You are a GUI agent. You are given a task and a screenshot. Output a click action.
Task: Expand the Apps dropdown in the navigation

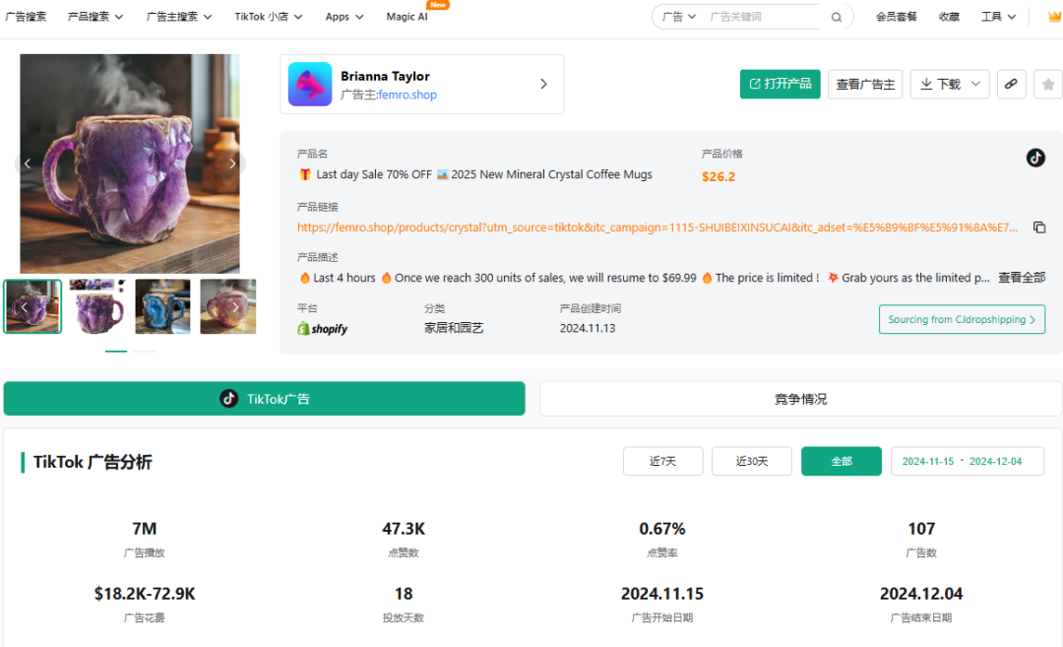click(x=344, y=17)
